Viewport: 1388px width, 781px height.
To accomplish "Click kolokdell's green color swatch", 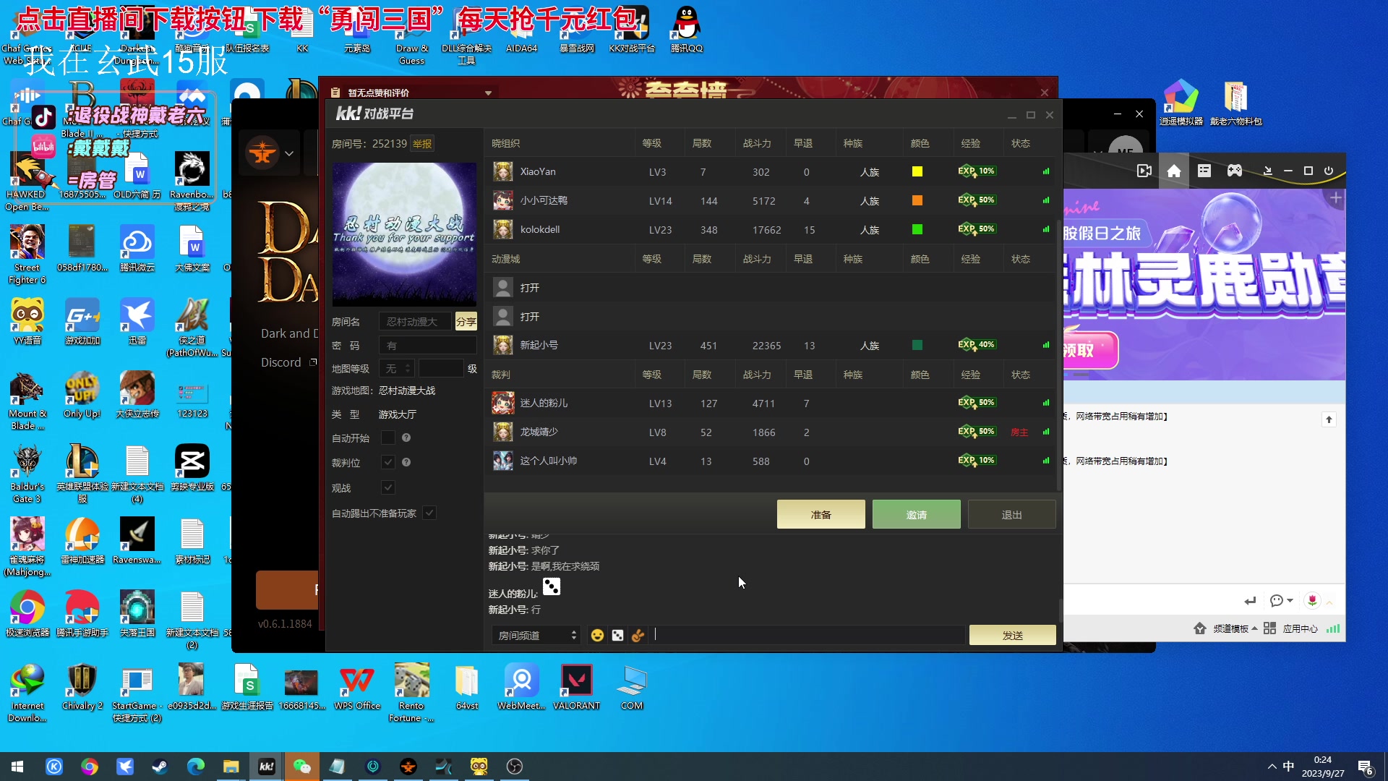I will click(x=917, y=229).
